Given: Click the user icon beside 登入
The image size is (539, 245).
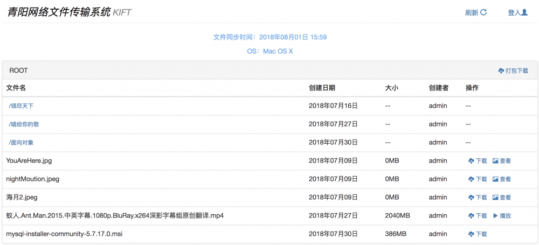Looking at the screenshot, I should [524, 12].
